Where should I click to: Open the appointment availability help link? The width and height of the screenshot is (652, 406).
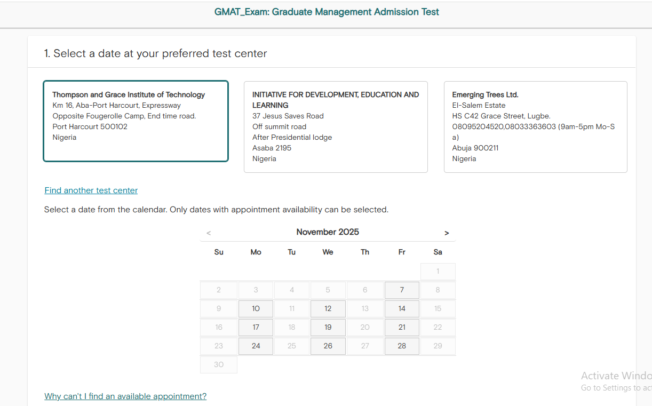pos(125,396)
